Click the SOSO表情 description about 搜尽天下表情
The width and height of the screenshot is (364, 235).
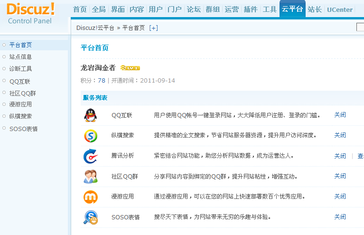point(213,217)
